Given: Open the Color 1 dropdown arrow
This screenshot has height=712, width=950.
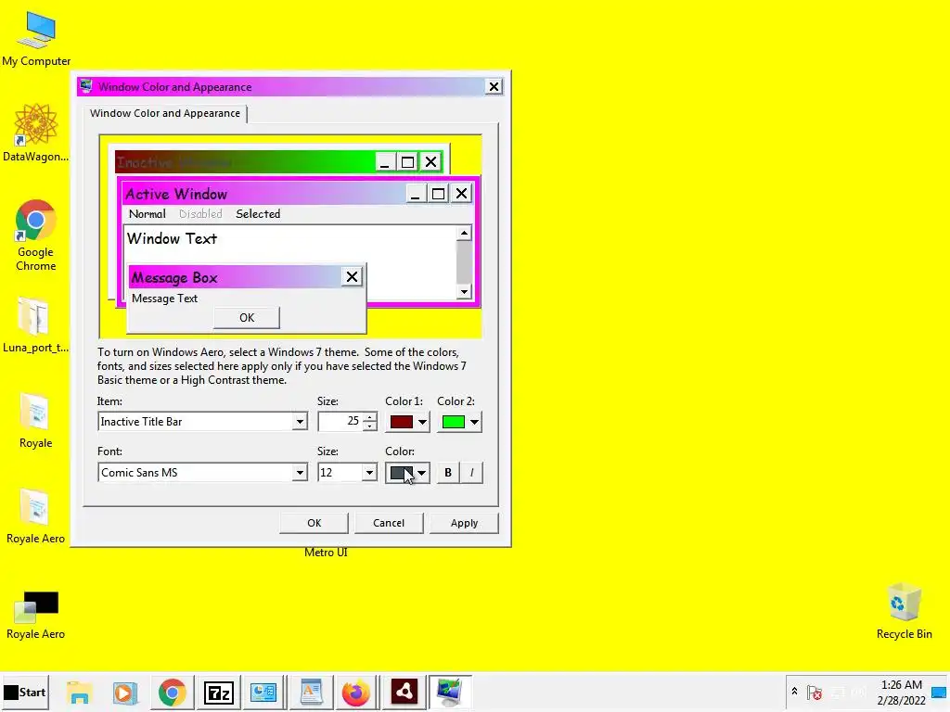Looking at the screenshot, I should (x=422, y=422).
